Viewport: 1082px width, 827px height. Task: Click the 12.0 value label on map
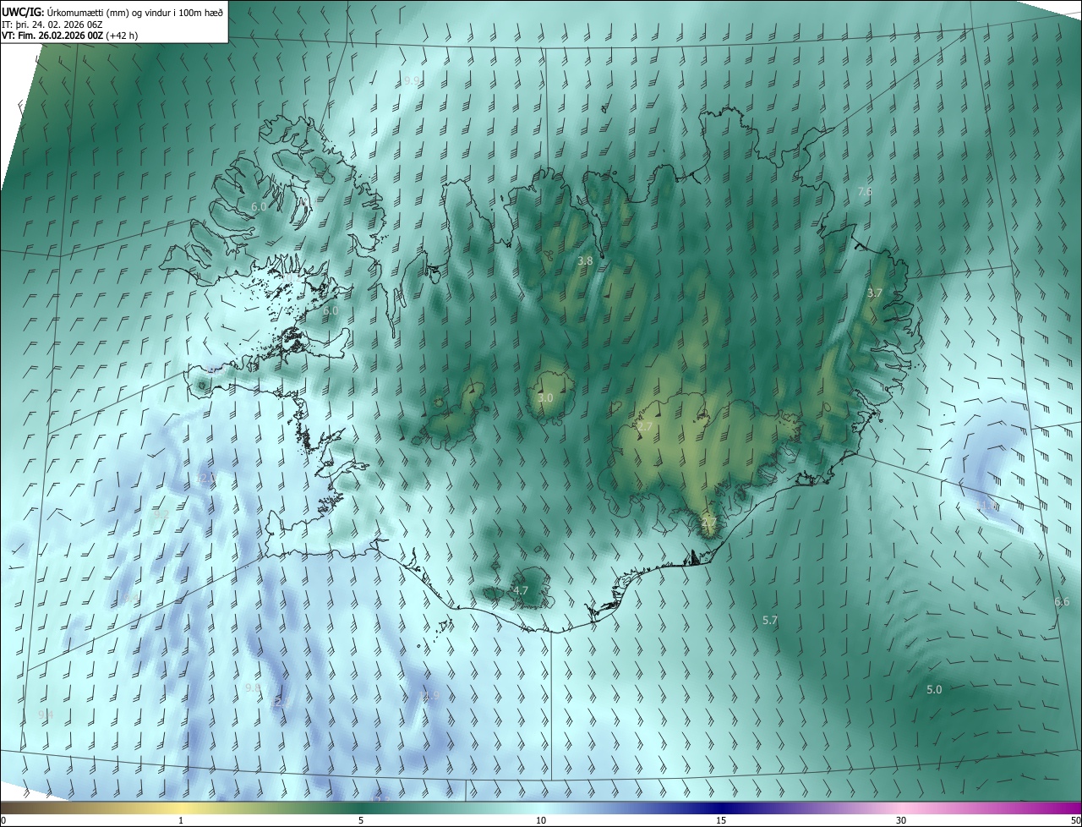pos(206,478)
